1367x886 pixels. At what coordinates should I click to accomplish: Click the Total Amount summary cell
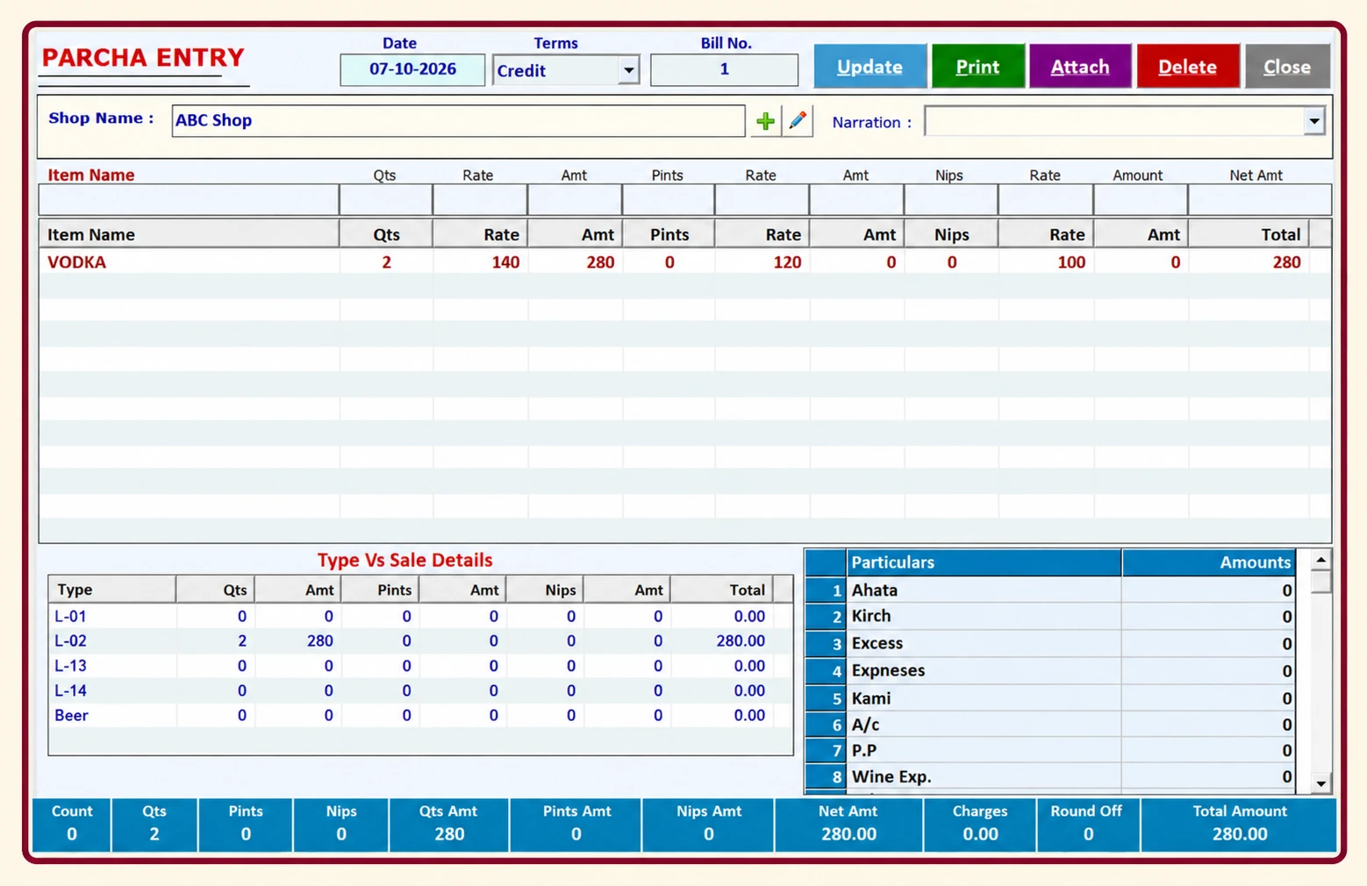1239,824
